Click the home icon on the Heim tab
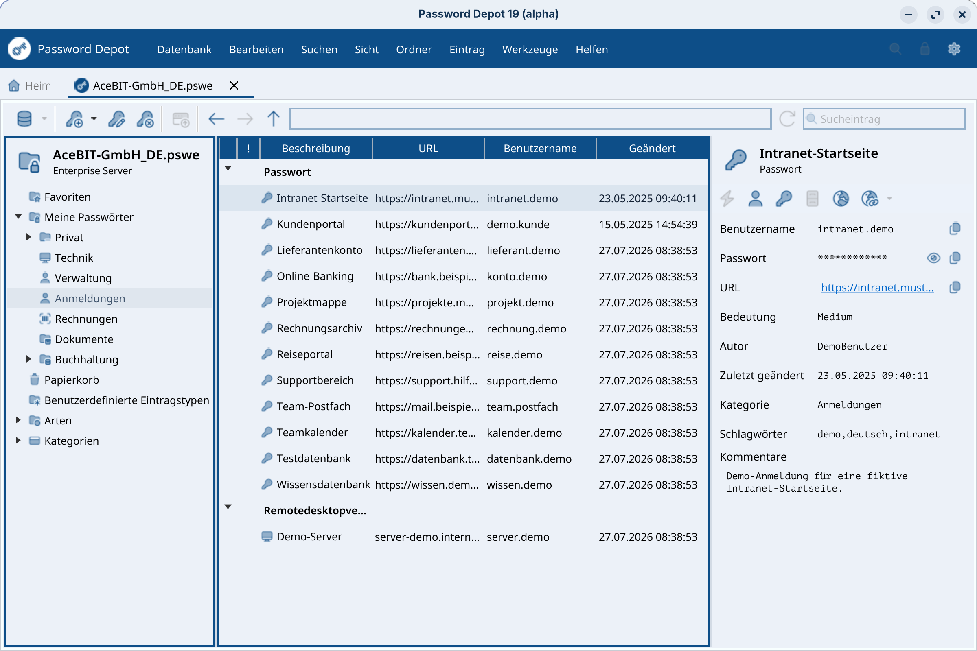Viewport: 977px width, 651px height. [x=14, y=85]
